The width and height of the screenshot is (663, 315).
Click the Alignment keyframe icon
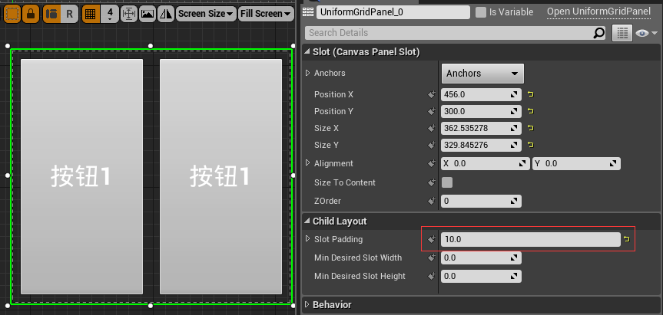click(431, 163)
